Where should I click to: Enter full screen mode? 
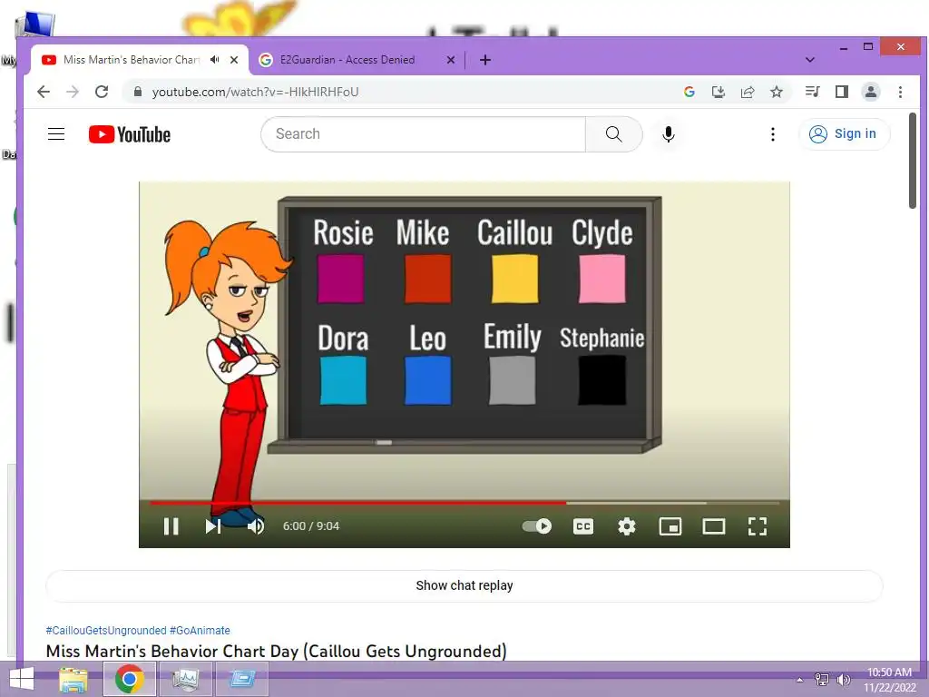pyautogui.click(x=758, y=525)
